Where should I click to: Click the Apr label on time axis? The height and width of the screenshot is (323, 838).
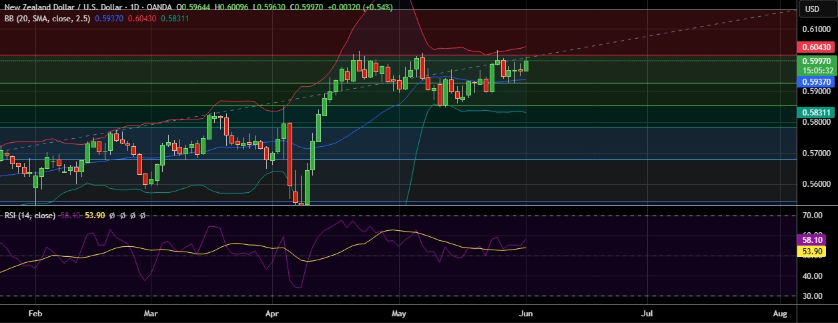[272, 312]
